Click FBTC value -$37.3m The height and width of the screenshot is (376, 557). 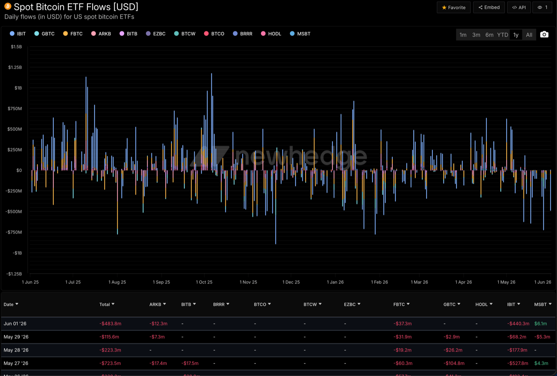[x=402, y=324]
